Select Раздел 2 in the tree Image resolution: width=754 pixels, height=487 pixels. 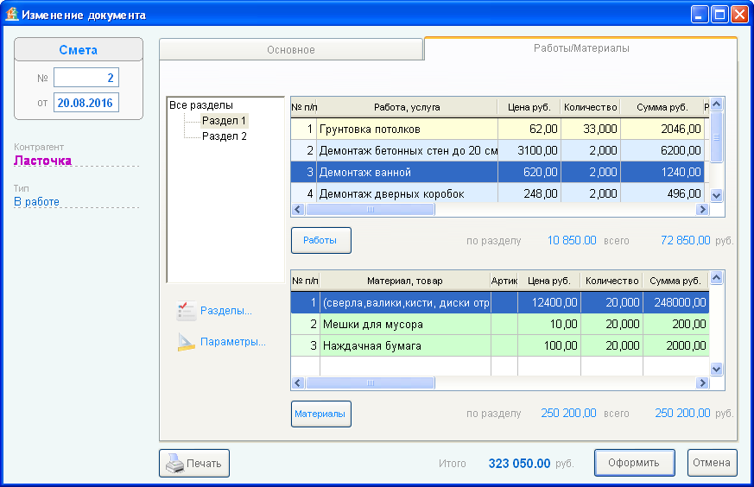pos(224,136)
